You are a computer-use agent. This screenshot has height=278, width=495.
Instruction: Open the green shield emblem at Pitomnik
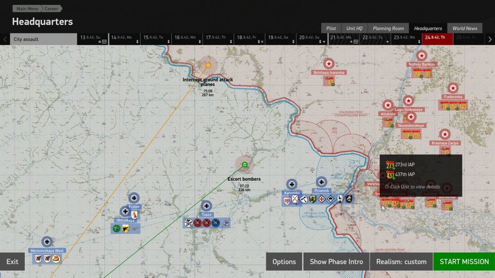[x=312, y=199]
